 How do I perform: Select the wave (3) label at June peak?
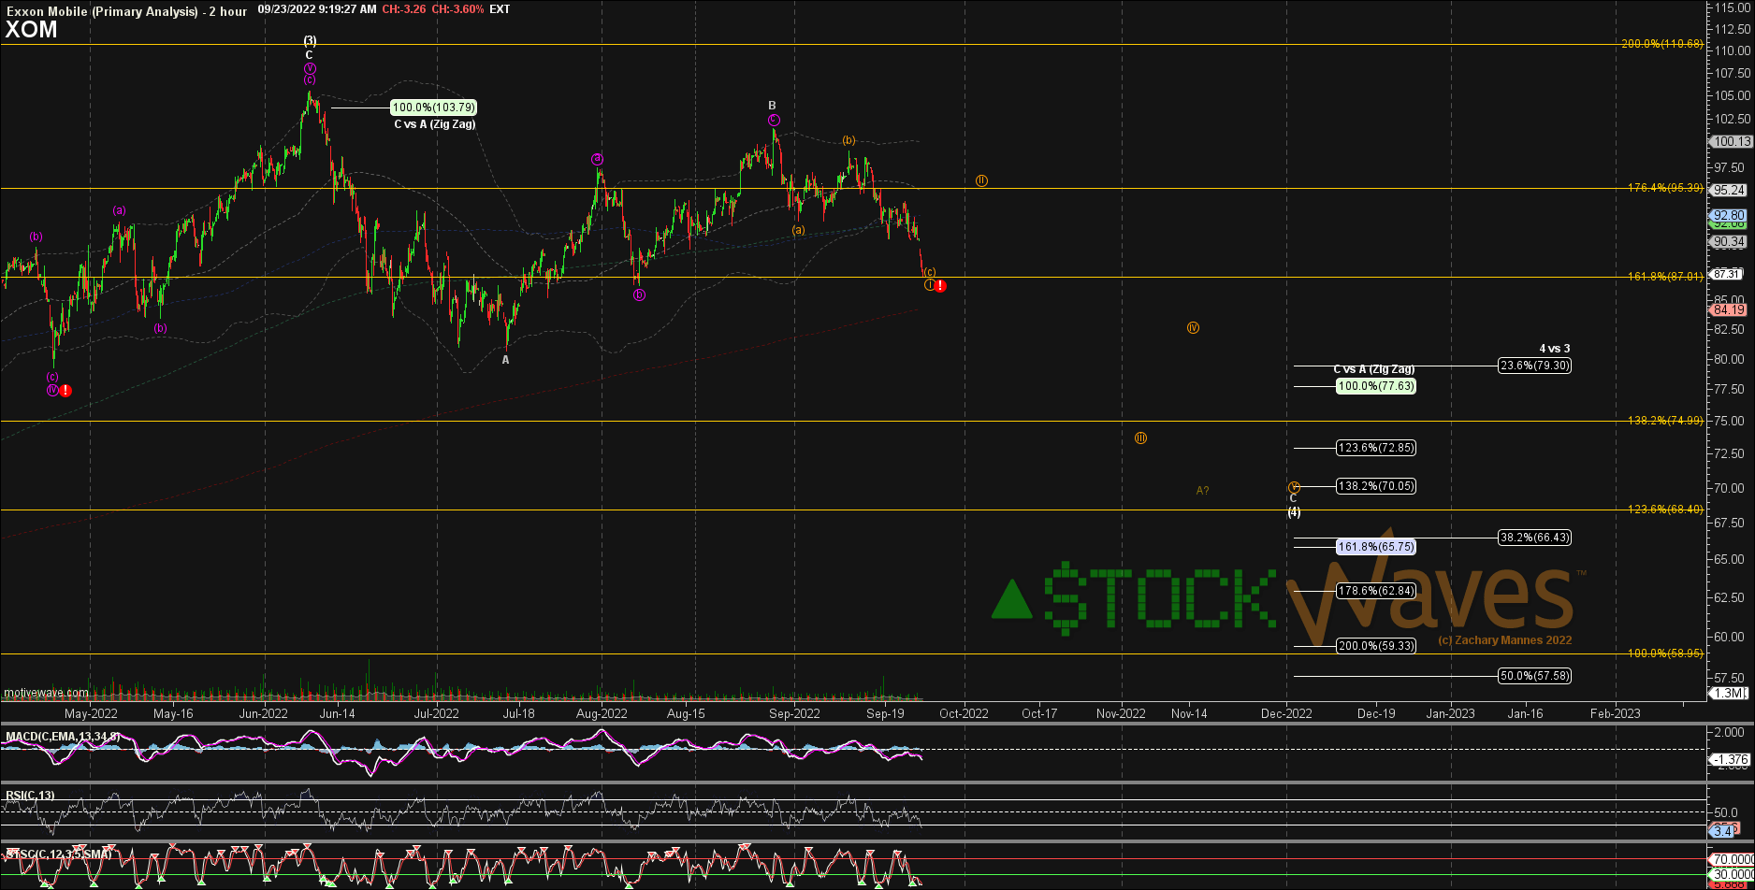310,41
